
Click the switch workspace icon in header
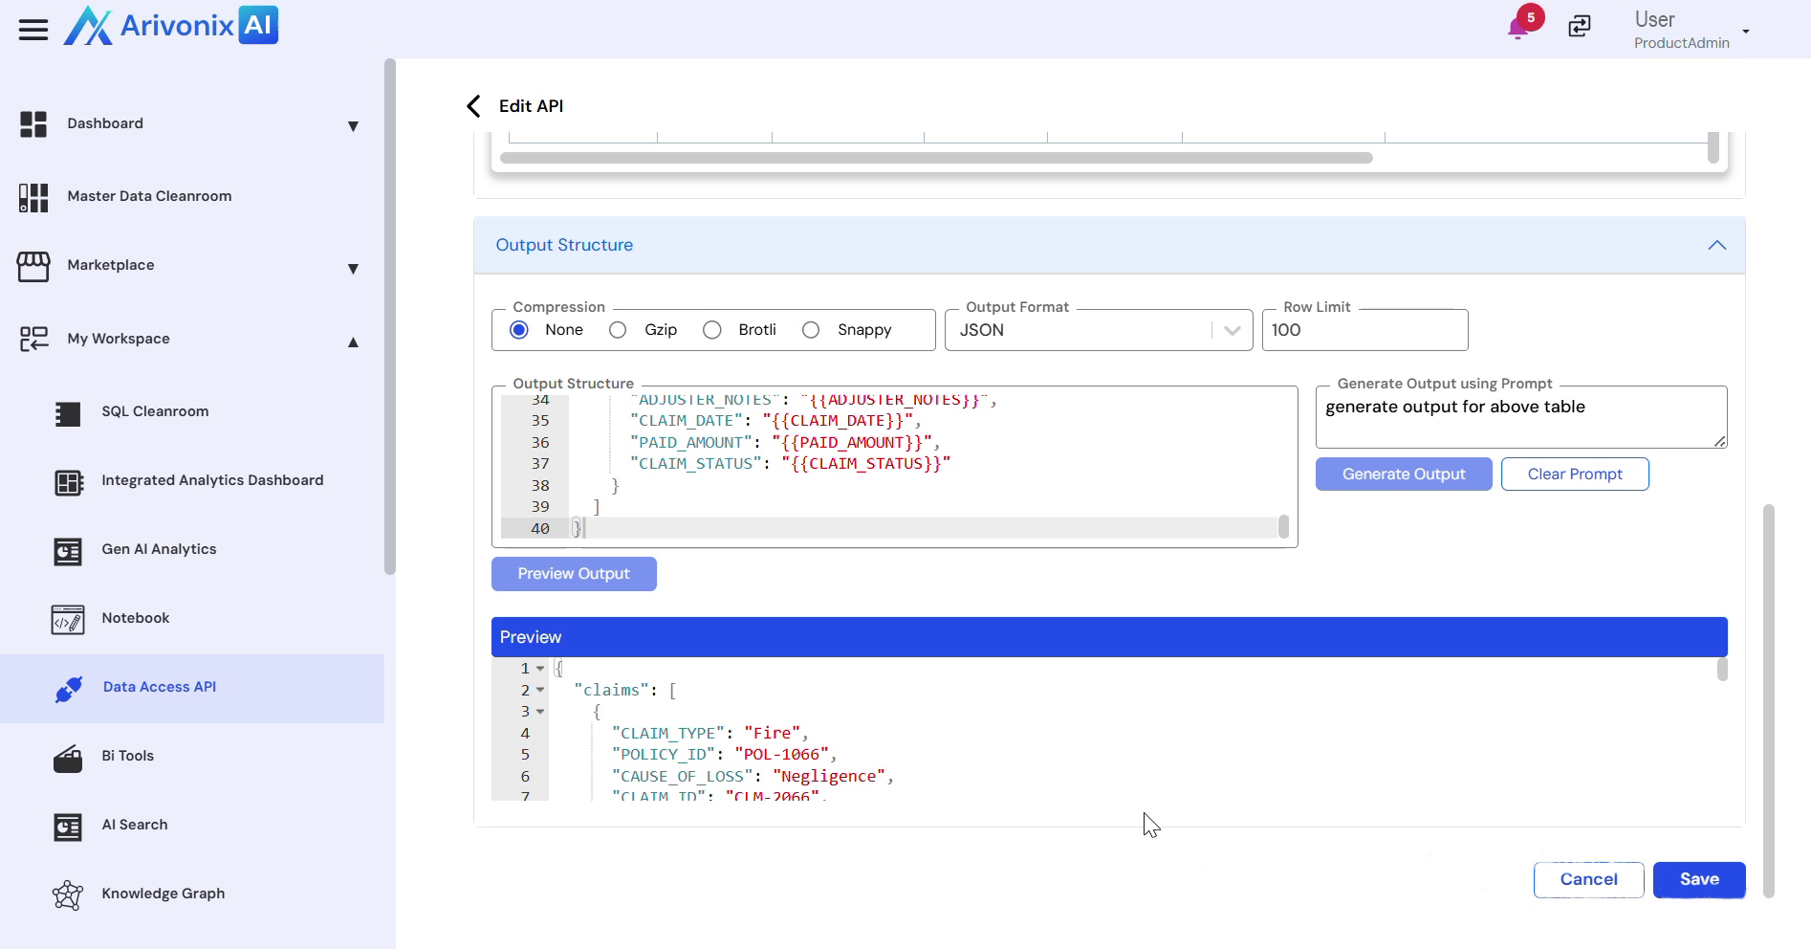(x=1580, y=27)
